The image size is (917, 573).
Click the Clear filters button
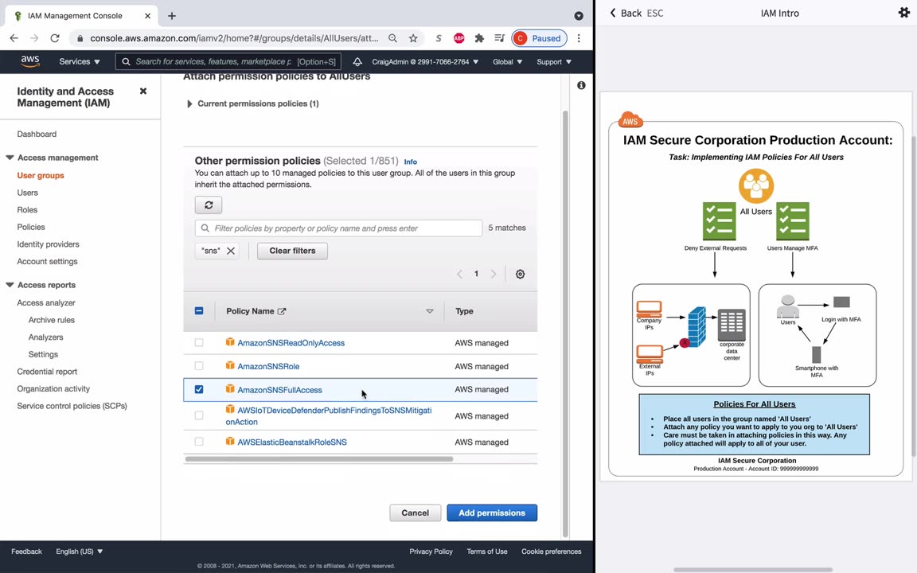pos(292,251)
